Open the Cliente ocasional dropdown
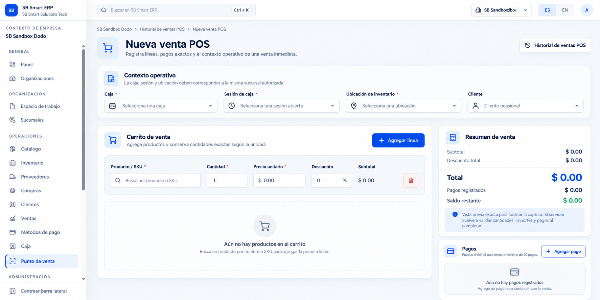 (x=526, y=106)
